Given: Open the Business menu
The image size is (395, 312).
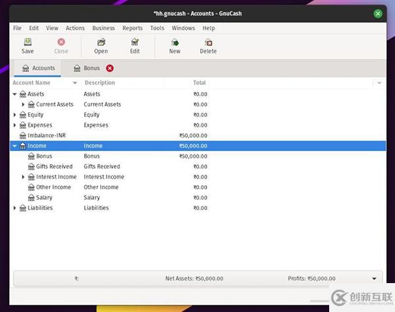Looking at the screenshot, I should coord(103,28).
